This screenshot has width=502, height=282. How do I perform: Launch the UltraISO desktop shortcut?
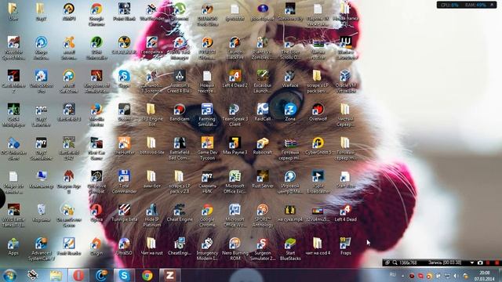(124, 246)
